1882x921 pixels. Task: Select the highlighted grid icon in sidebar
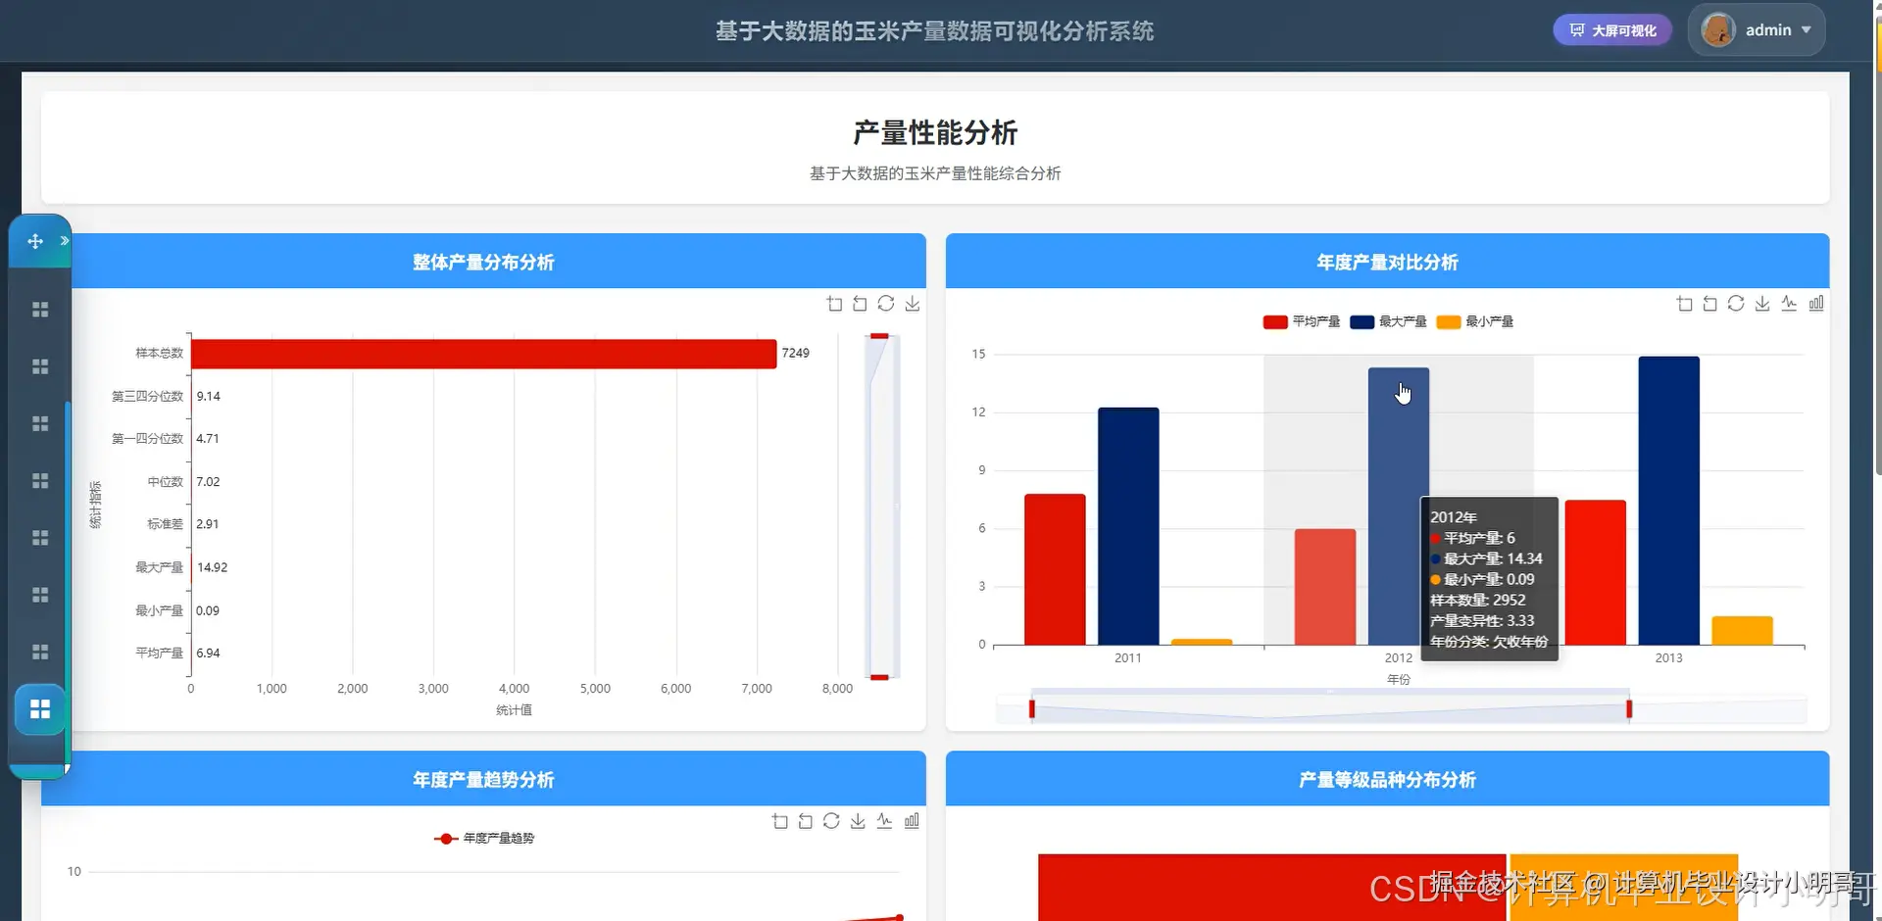[40, 708]
